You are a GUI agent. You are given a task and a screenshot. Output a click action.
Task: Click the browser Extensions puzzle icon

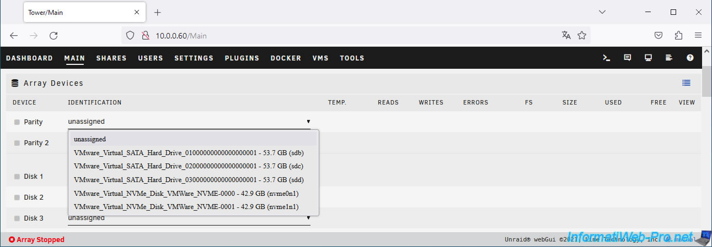click(x=678, y=35)
